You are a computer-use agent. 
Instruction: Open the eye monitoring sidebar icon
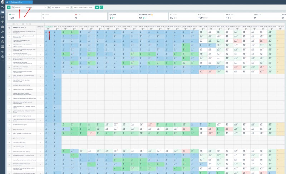coord(3,51)
